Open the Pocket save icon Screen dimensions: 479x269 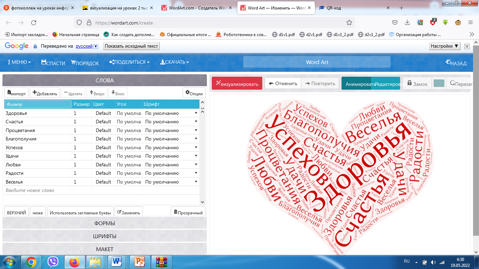(x=394, y=22)
